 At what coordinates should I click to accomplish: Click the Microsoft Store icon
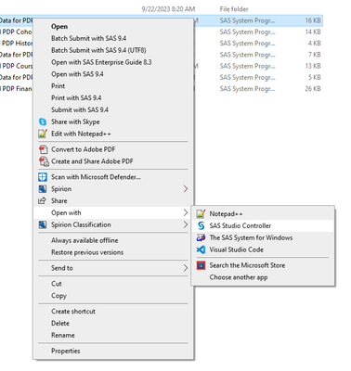pos(201,265)
